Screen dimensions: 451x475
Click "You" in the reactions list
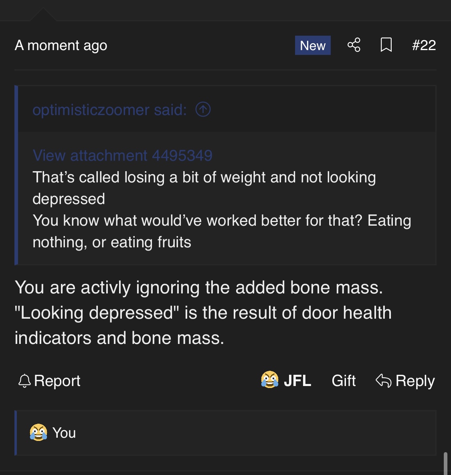click(64, 433)
